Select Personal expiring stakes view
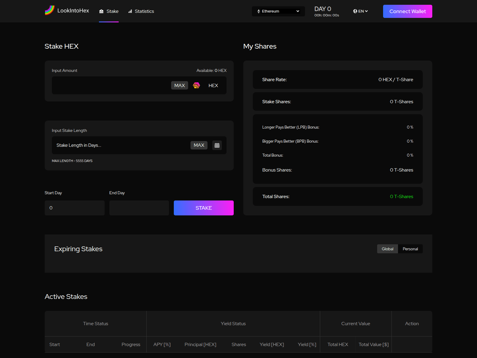477x358 pixels. click(x=410, y=249)
